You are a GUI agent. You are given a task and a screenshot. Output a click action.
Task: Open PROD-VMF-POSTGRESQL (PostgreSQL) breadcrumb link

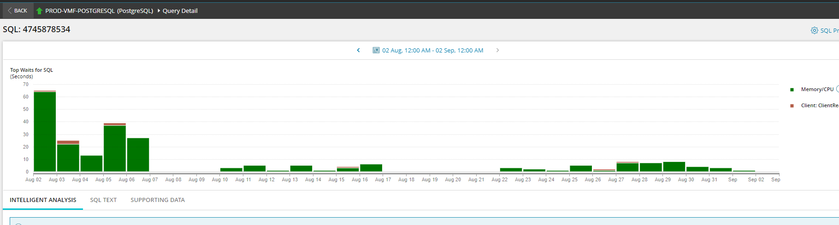pos(99,11)
